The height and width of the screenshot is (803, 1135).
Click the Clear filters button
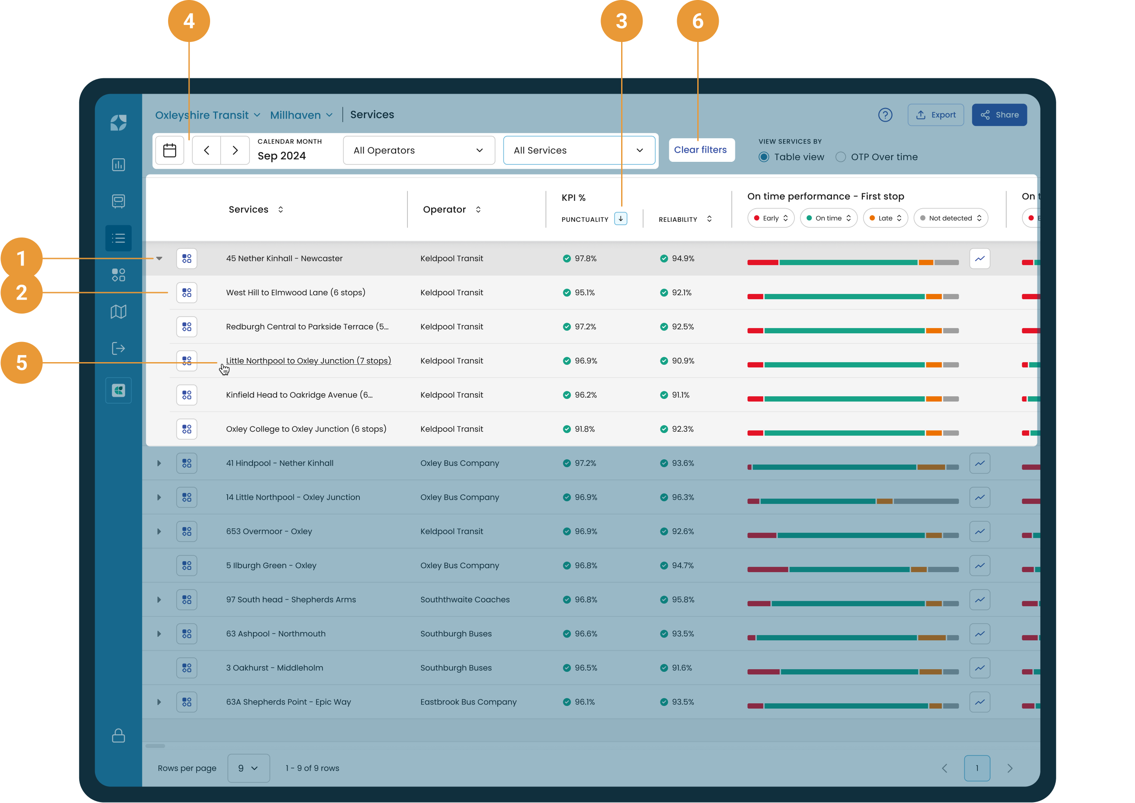pyautogui.click(x=700, y=150)
